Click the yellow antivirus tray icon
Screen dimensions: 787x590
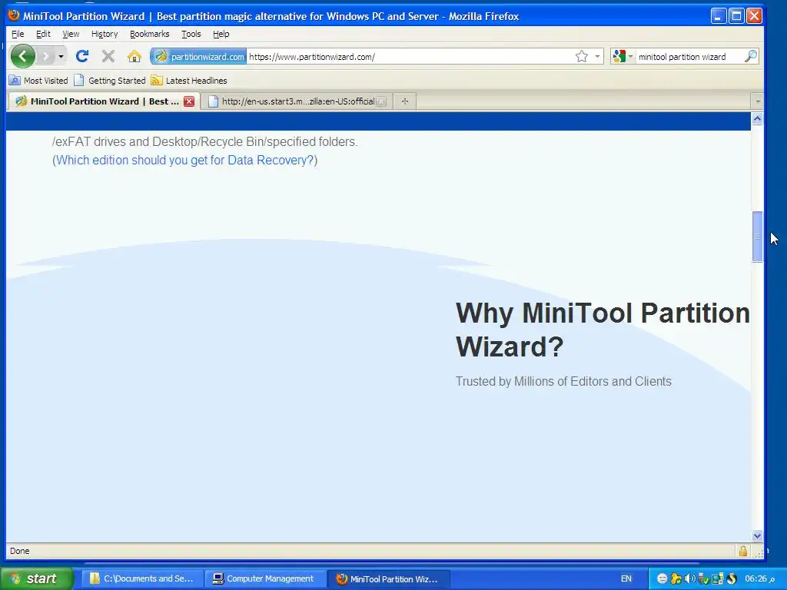[676, 578]
